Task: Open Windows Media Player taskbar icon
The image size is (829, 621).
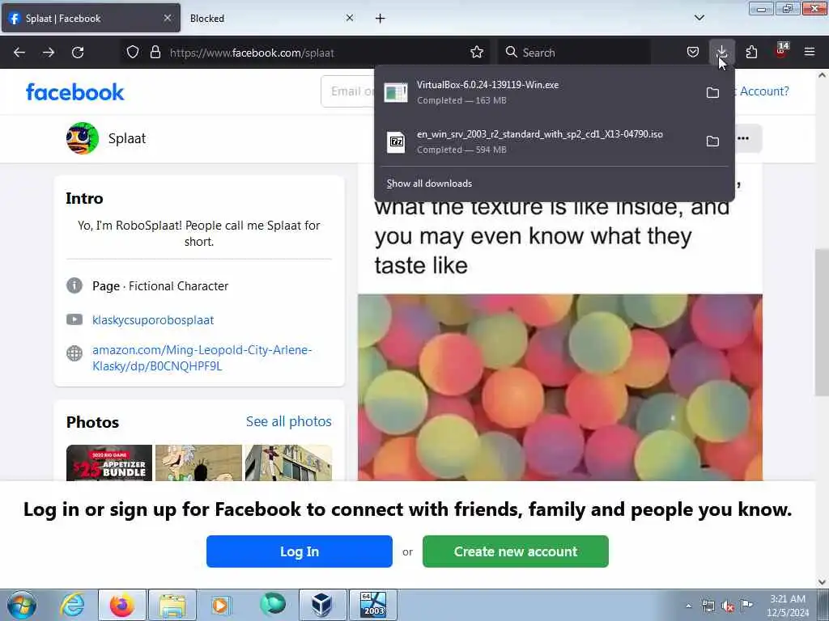Action: pyautogui.click(x=222, y=605)
